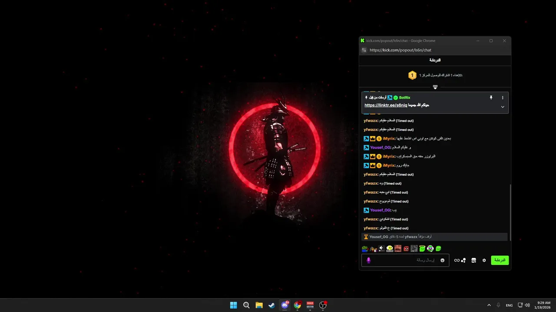Image resolution: width=556 pixels, height=312 pixels.
Task: Insert the second emote beside Pepe
Action: coord(373,249)
